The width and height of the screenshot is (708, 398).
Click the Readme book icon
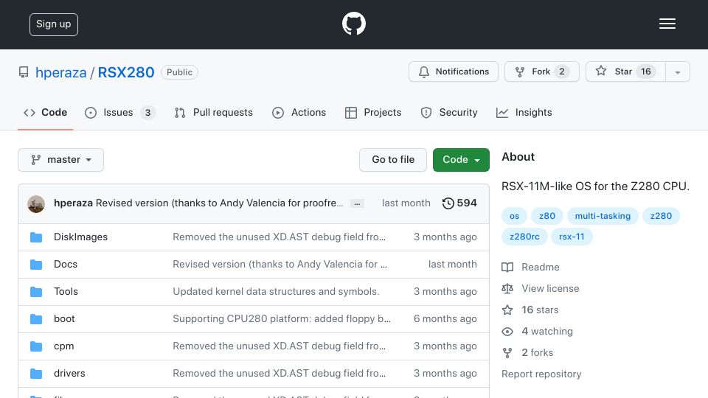(507, 267)
